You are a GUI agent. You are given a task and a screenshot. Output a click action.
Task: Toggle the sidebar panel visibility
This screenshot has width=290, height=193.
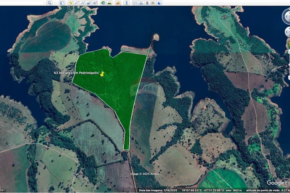[x=62, y=3]
